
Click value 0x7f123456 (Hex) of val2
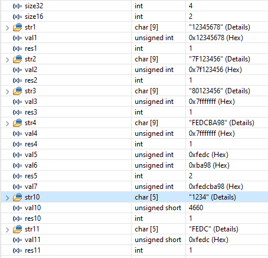215,70
